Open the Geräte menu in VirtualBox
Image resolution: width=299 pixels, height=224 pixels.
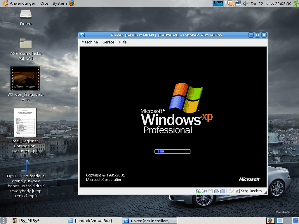pyautogui.click(x=108, y=42)
